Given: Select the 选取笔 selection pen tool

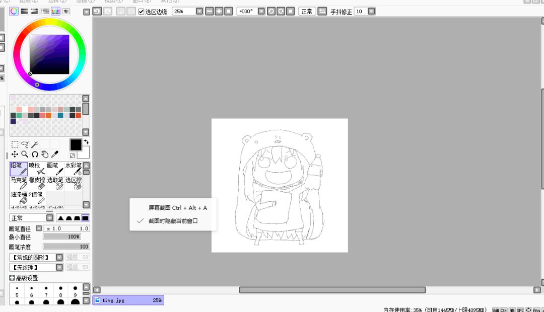Looking at the screenshot, I should click(55, 183).
